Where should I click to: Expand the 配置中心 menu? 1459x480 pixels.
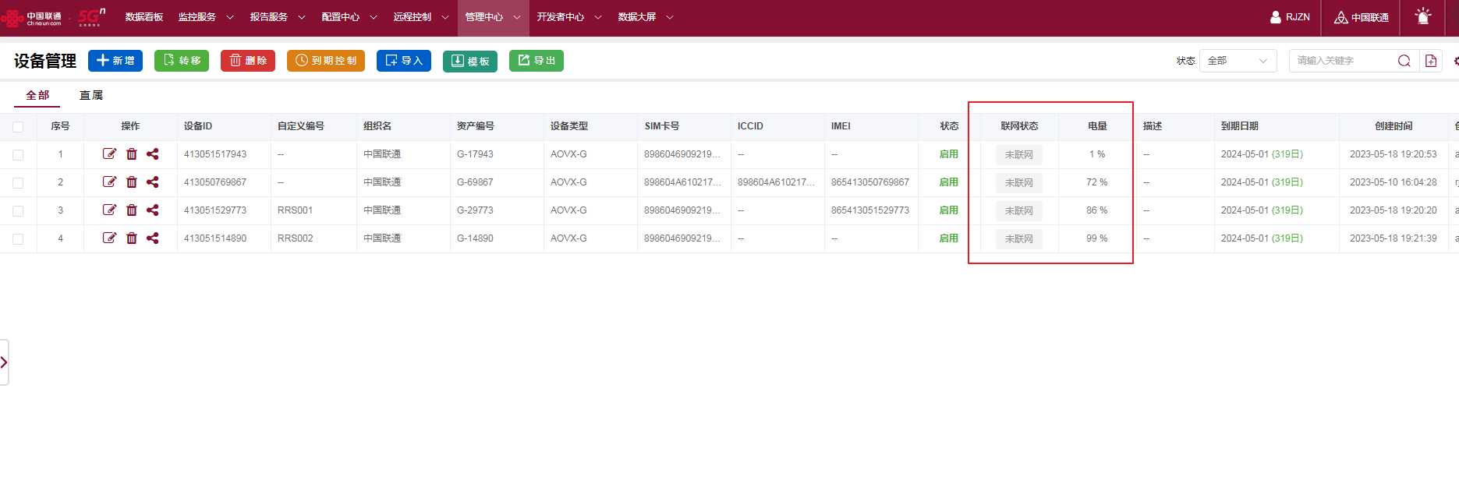click(349, 17)
